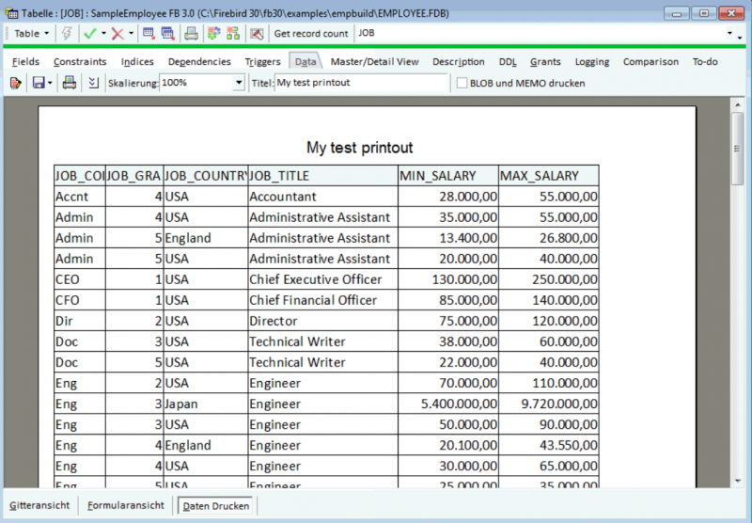This screenshot has height=523, width=752.
Task: Click the printer icon beside Skalierung
Action: coord(69,83)
